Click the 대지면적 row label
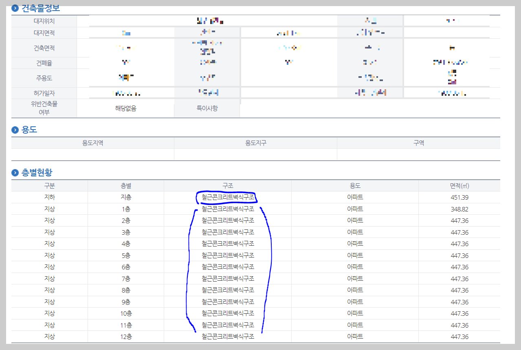Viewport: 521px width, 350px height. [44, 33]
